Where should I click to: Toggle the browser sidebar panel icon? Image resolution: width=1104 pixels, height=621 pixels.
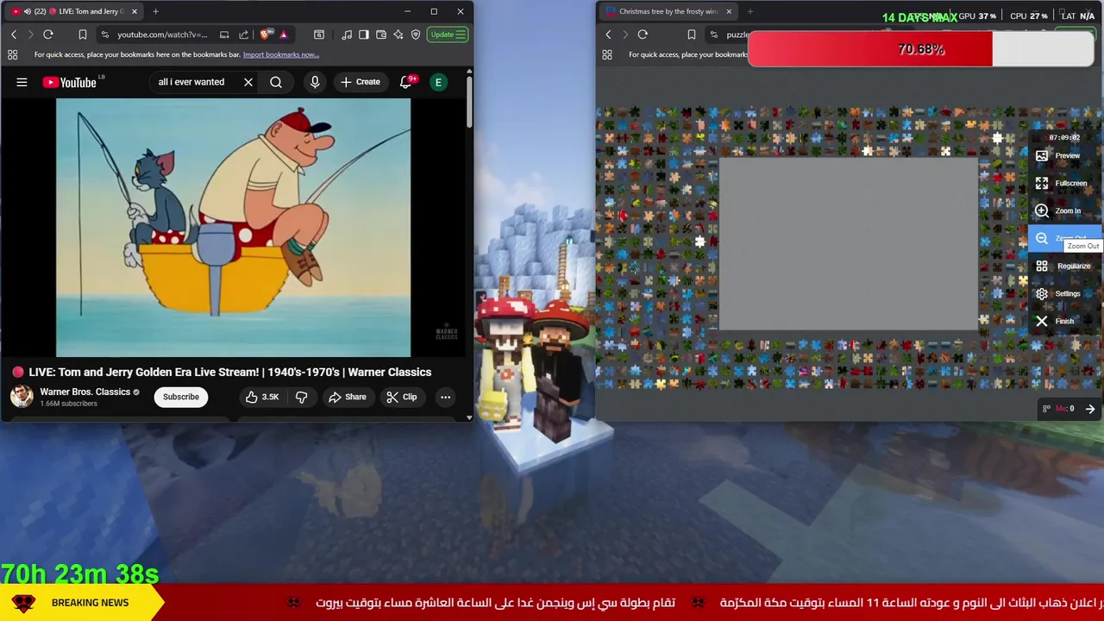coord(364,34)
